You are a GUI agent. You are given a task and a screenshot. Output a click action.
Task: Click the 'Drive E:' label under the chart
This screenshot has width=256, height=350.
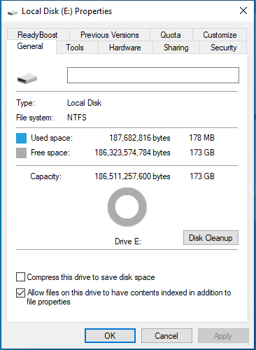128,241
